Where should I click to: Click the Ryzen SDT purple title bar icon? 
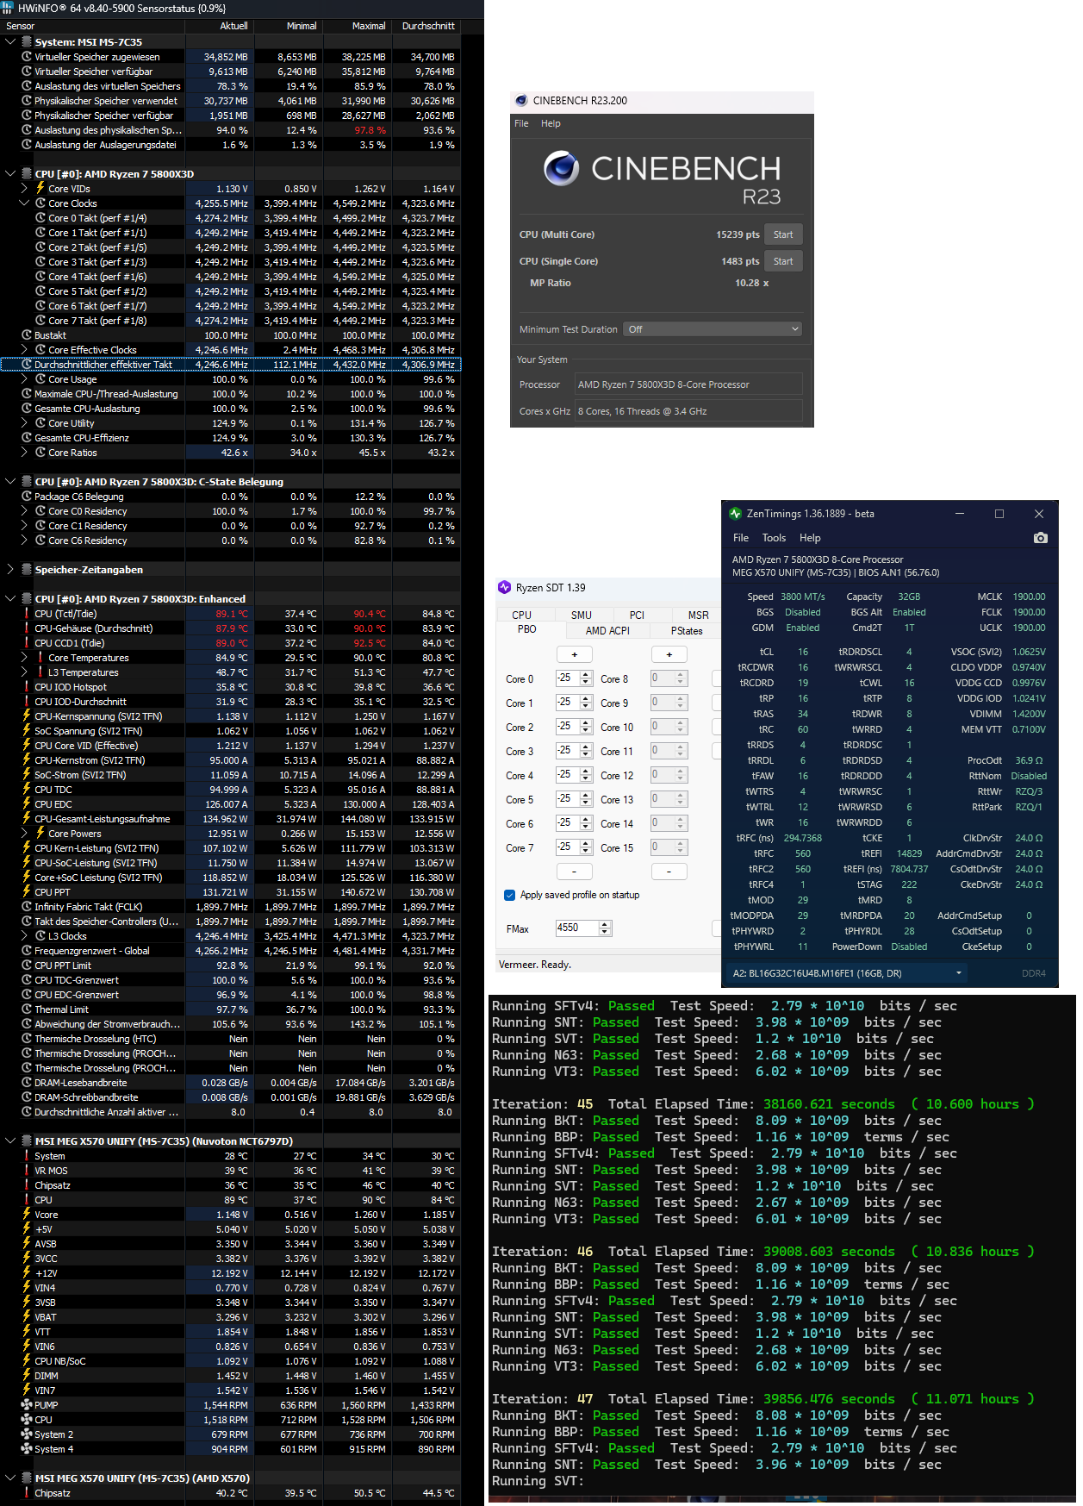click(x=505, y=588)
